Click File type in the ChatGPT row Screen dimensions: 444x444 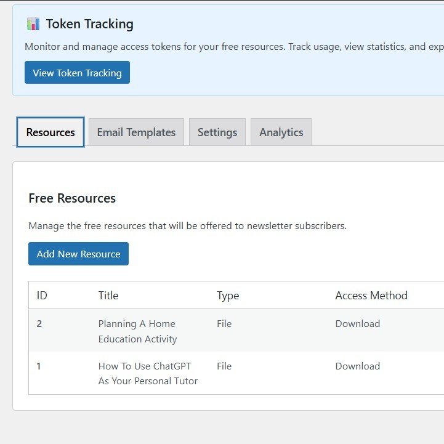tap(224, 366)
